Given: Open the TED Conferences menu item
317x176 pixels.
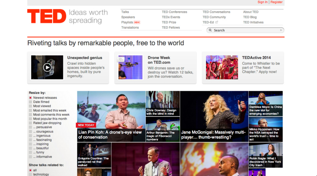Looking at the screenshot, I should click(x=174, y=12).
